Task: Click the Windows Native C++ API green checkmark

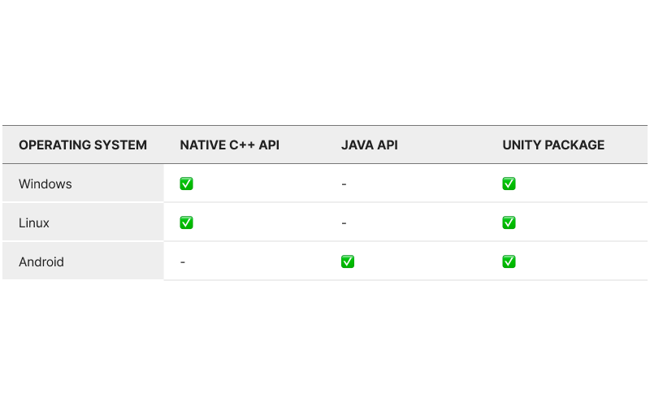Action: pos(186,184)
